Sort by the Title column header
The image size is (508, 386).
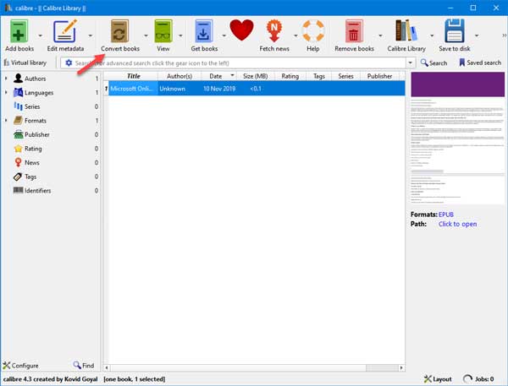coord(133,76)
